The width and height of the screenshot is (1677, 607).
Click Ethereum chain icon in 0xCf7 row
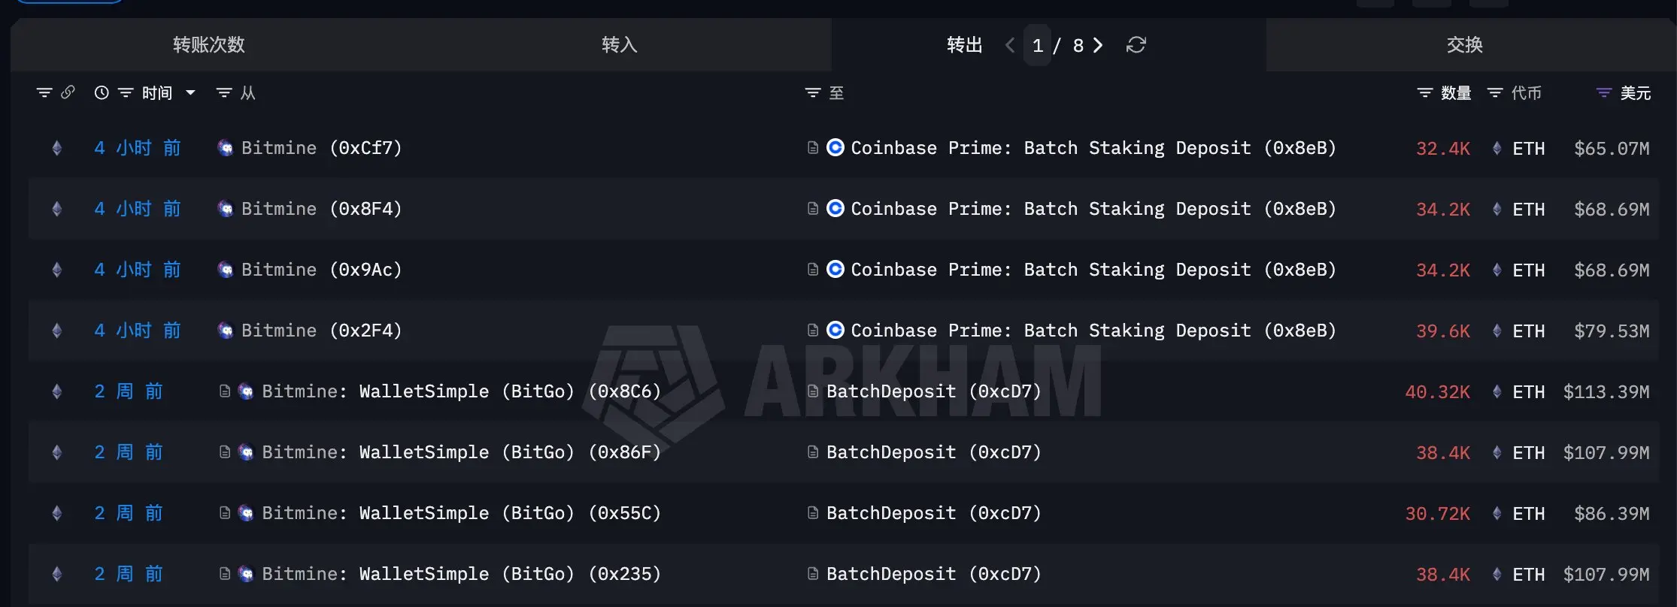[56, 148]
